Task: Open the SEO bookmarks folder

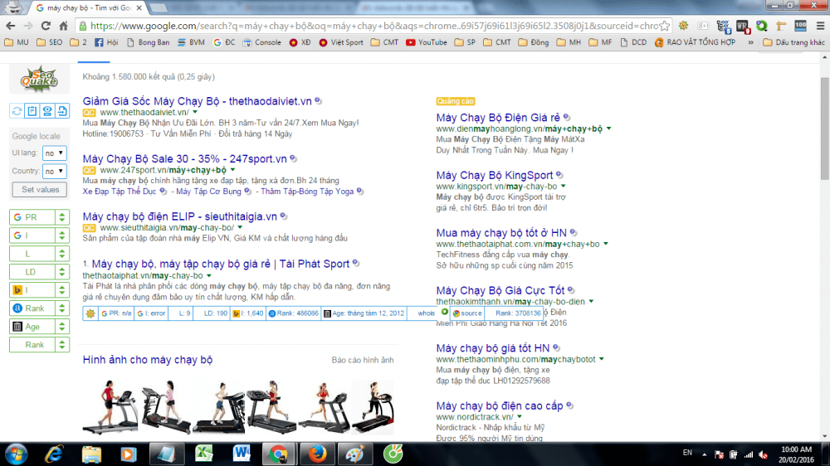Action: 49,42
